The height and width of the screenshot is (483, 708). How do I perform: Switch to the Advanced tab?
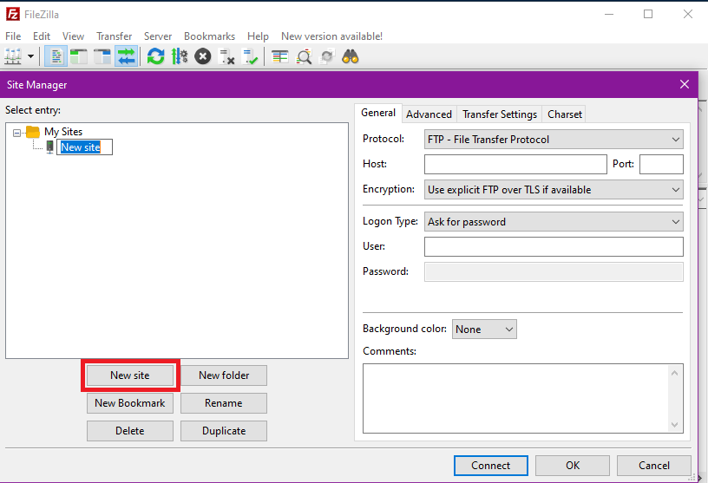click(x=429, y=114)
